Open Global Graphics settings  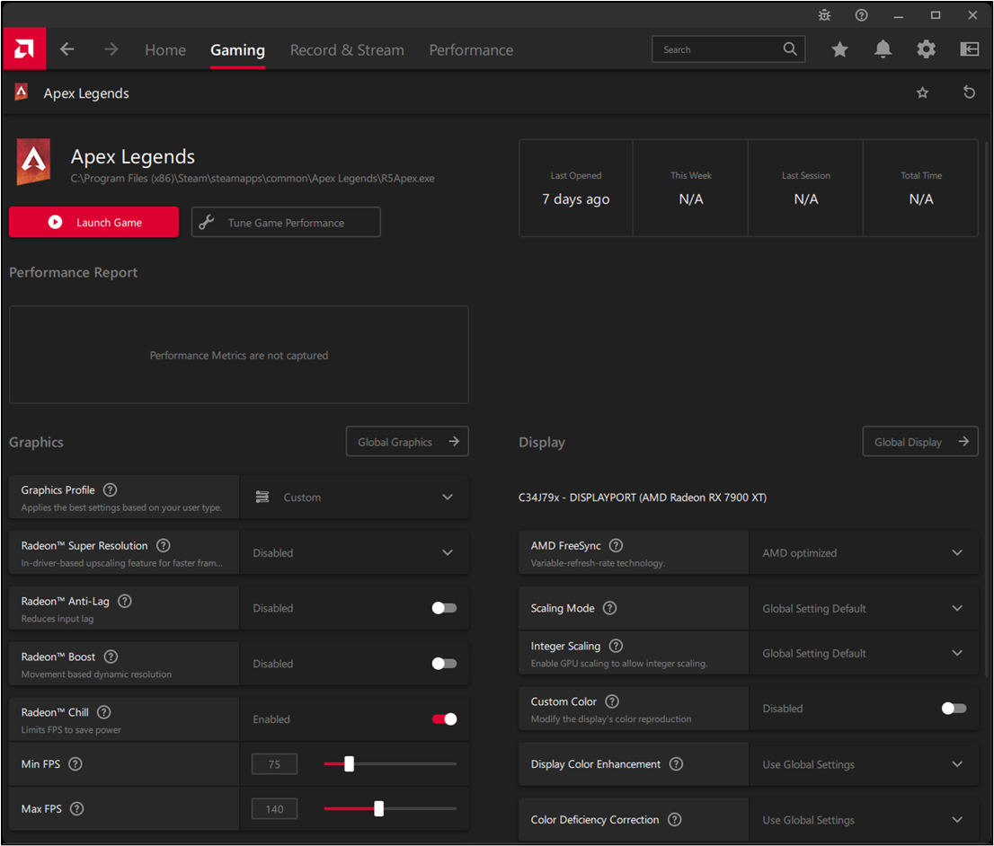[x=407, y=442]
